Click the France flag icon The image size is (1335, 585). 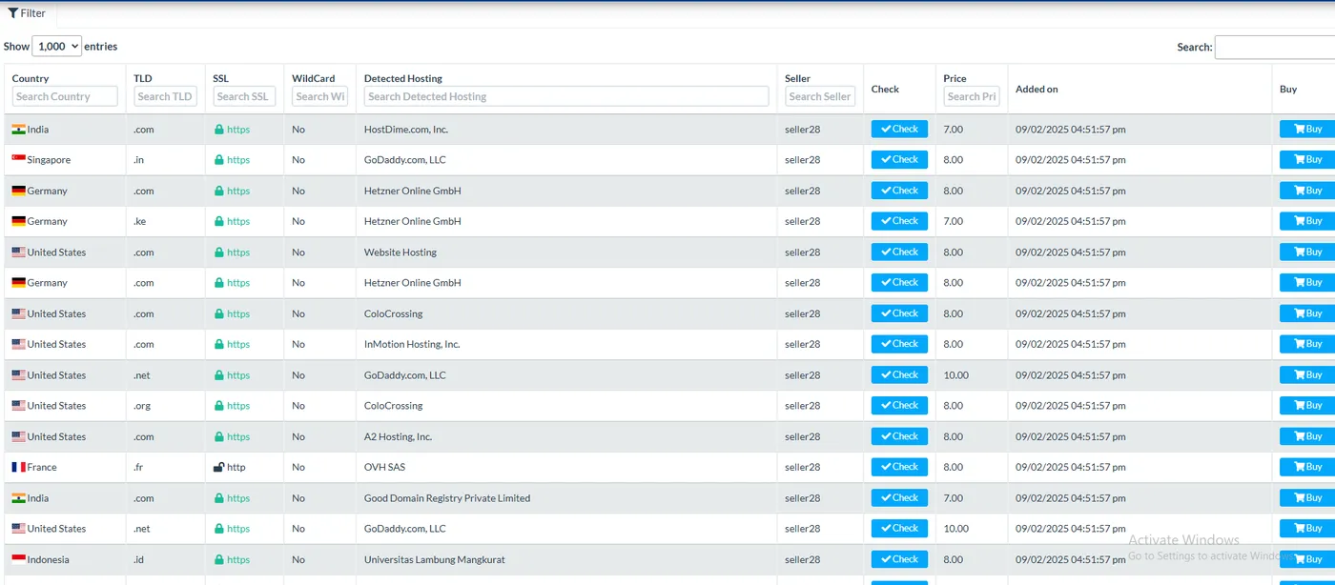[18, 468]
